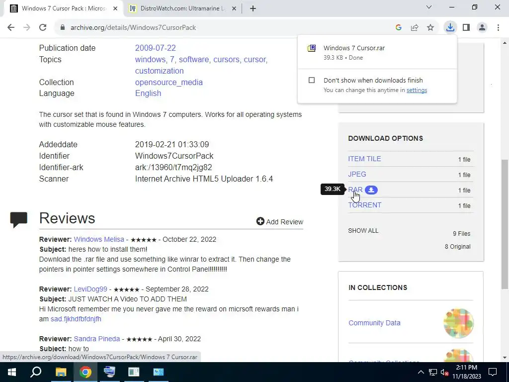Open the Windows 7 Cursor.rar download entry

[377, 52]
